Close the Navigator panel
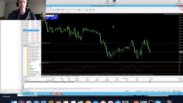This screenshot has height=103, width=183. click(40, 46)
